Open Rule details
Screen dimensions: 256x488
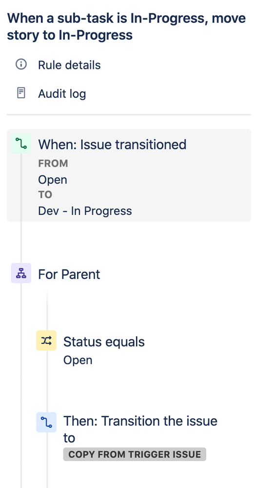point(69,65)
